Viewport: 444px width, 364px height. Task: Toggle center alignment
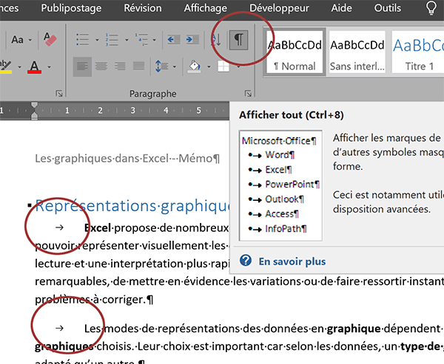point(101,66)
